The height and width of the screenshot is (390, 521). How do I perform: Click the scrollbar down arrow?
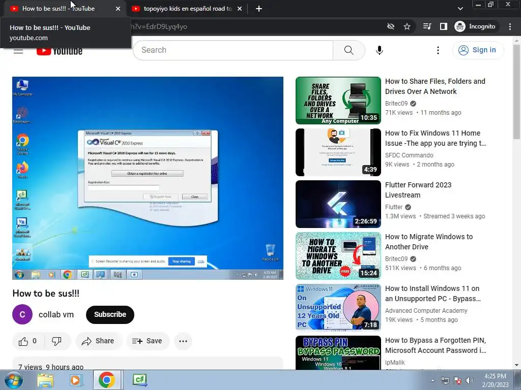[516, 365]
